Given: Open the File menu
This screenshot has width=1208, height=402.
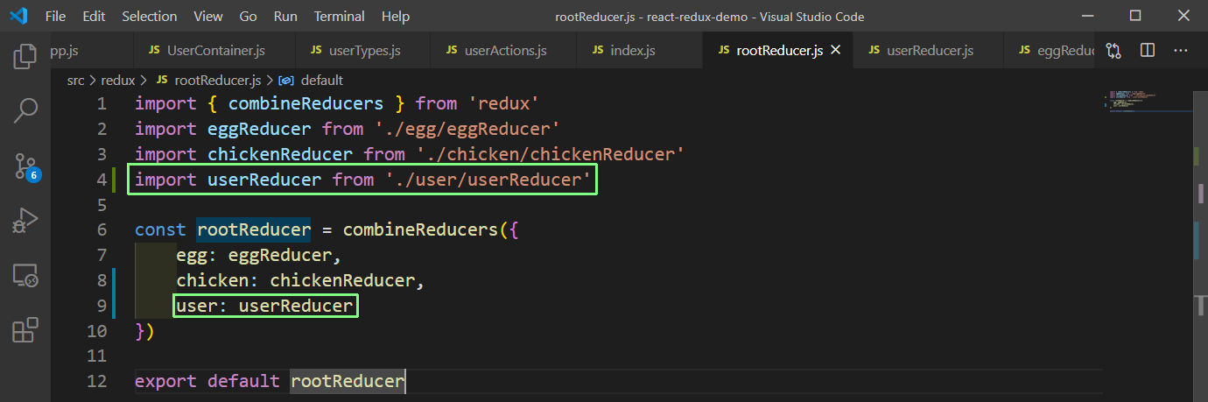Looking at the screenshot, I should tap(54, 17).
